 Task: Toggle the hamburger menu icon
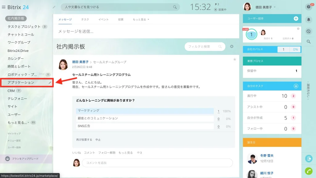point(4,7)
